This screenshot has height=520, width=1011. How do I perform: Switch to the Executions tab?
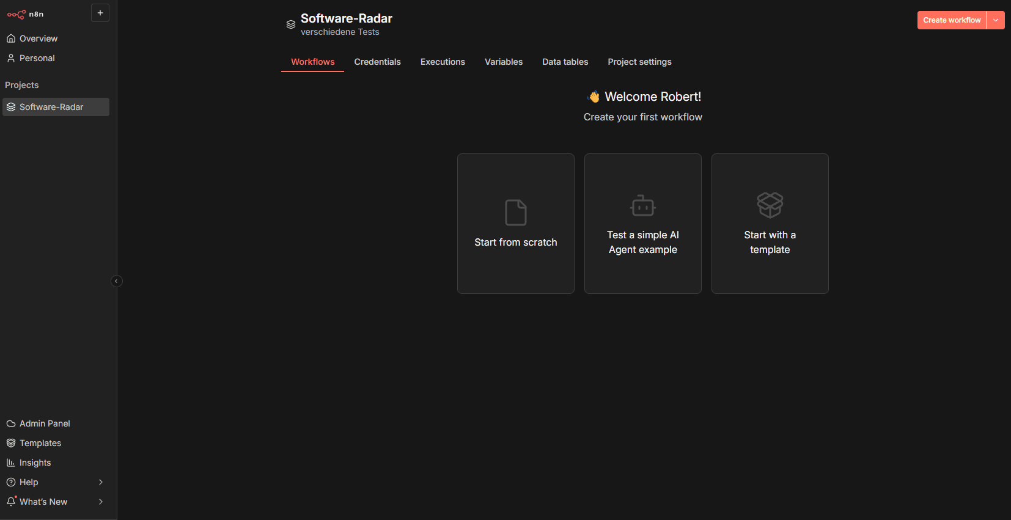pos(443,62)
